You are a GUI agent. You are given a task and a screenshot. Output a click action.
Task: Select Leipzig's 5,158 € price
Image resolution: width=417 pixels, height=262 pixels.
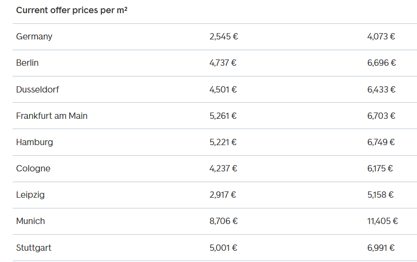[380, 195]
